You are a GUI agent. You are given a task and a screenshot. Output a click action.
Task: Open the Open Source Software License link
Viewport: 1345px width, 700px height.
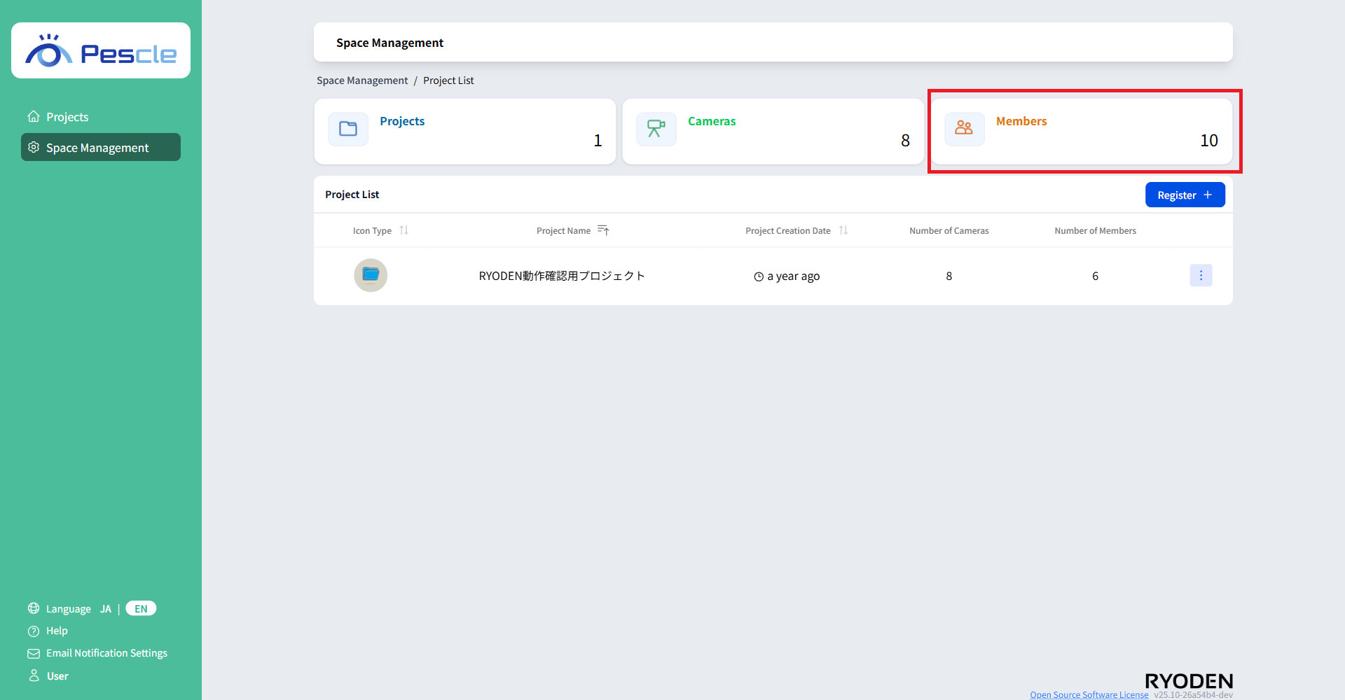1089,694
